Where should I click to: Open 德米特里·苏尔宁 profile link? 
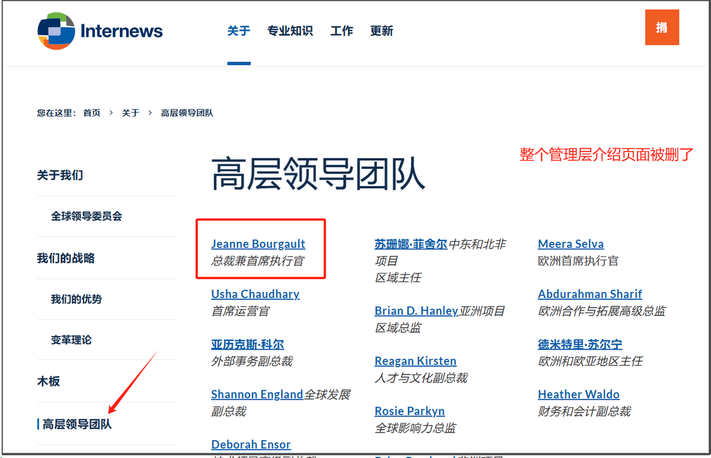point(580,344)
